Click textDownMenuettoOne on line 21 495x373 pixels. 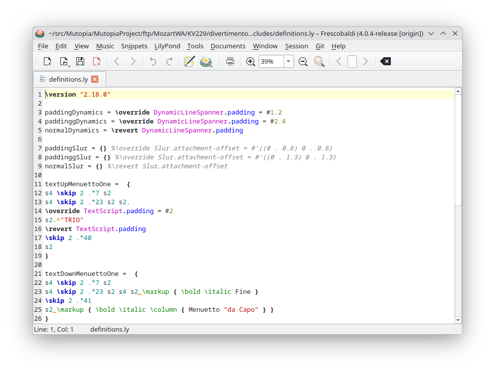tap(81, 274)
